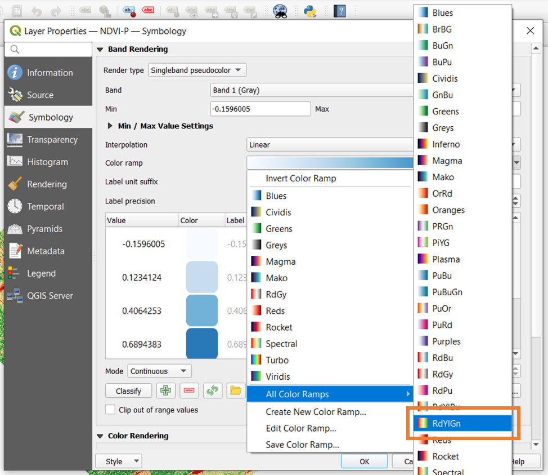Click the yellow folder load file icon
The image size is (548, 475).
point(236,390)
